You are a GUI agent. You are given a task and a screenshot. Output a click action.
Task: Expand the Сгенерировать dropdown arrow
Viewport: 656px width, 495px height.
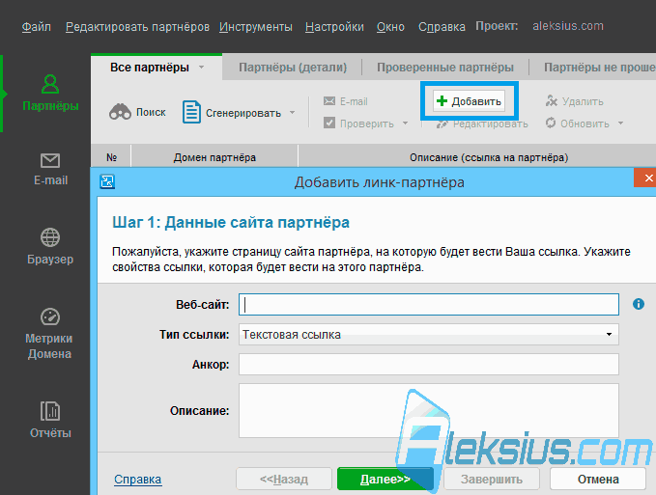[293, 112]
